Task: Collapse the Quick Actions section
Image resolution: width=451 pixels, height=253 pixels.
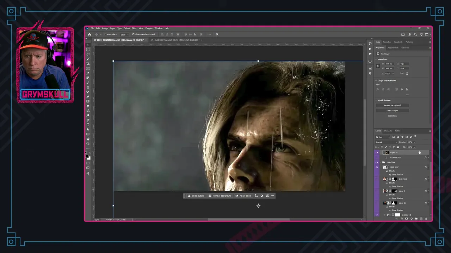Action: coord(376,100)
